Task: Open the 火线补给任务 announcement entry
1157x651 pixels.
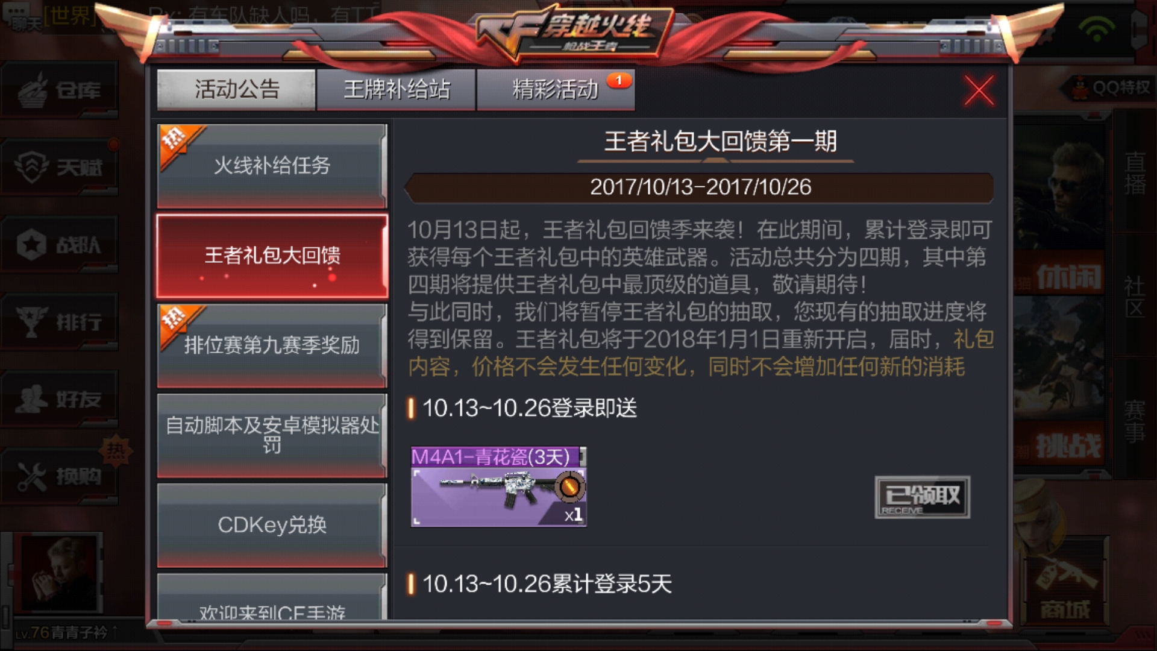Action: coord(272,166)
